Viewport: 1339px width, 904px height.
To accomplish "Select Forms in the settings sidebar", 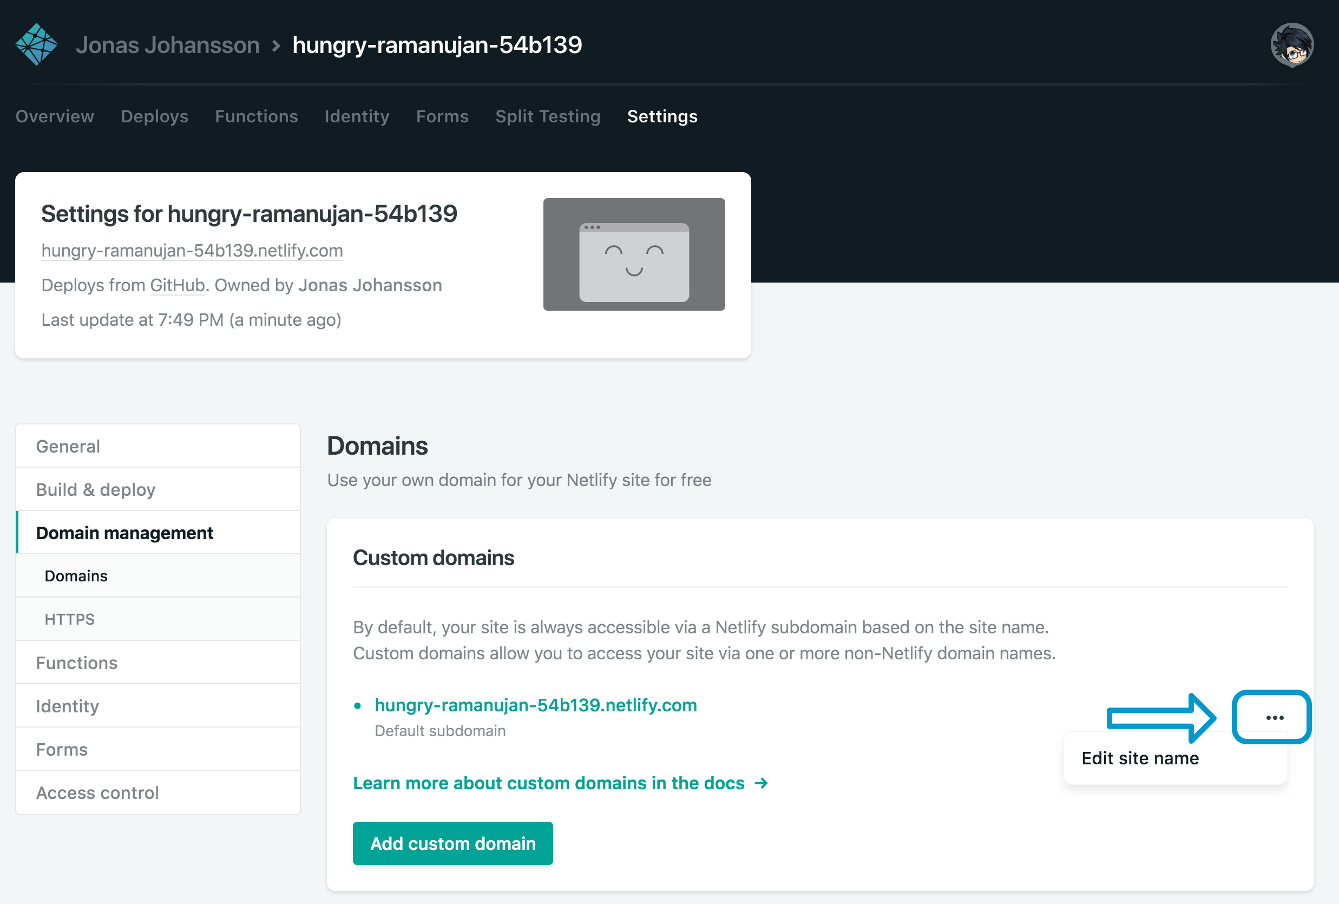I will 158,749.
